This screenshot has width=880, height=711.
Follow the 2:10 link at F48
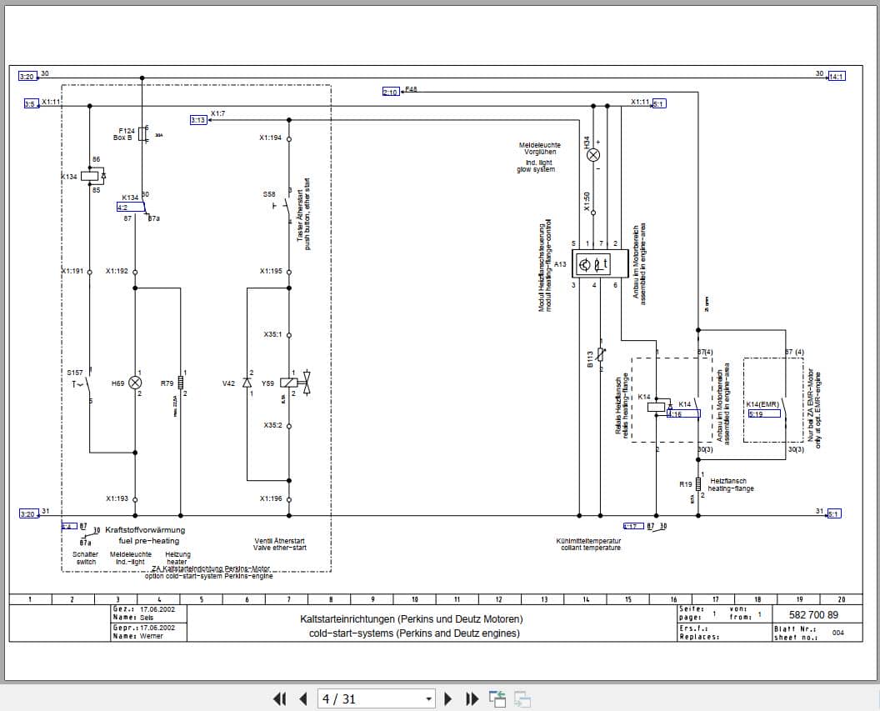pyautogui.click(x=391, y=92)
